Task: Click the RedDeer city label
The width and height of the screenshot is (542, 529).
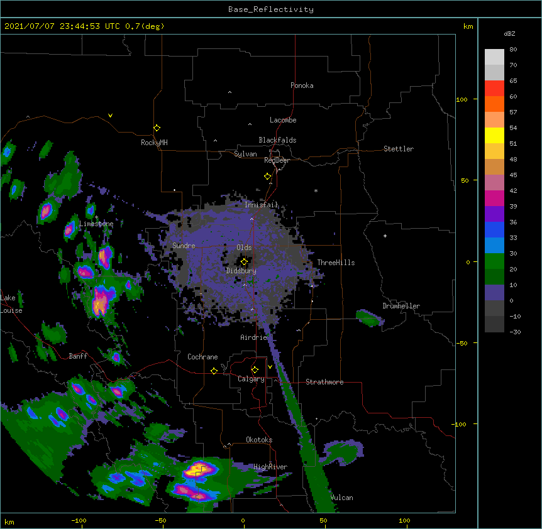Action: click(x=277, y=160)
